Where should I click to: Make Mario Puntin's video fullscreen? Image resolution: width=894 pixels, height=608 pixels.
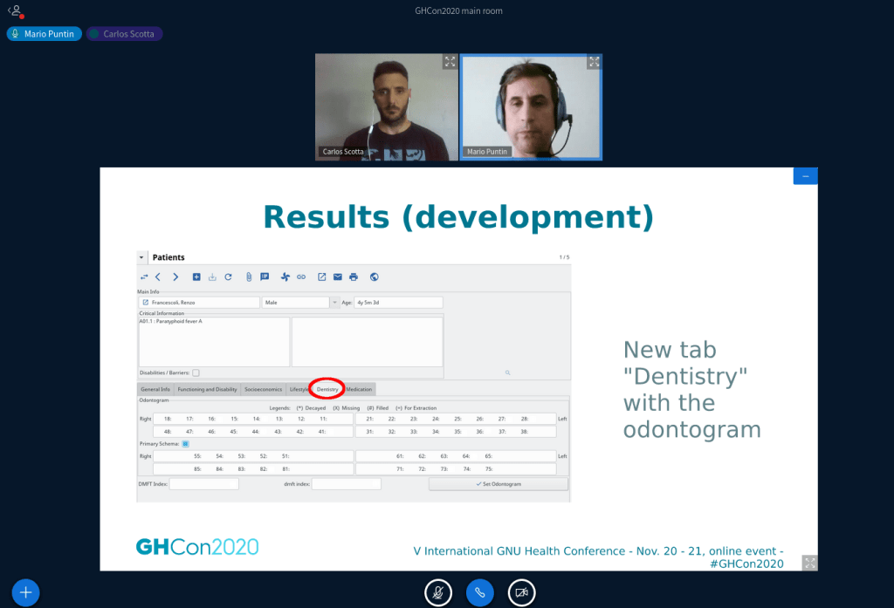point(594,62)
